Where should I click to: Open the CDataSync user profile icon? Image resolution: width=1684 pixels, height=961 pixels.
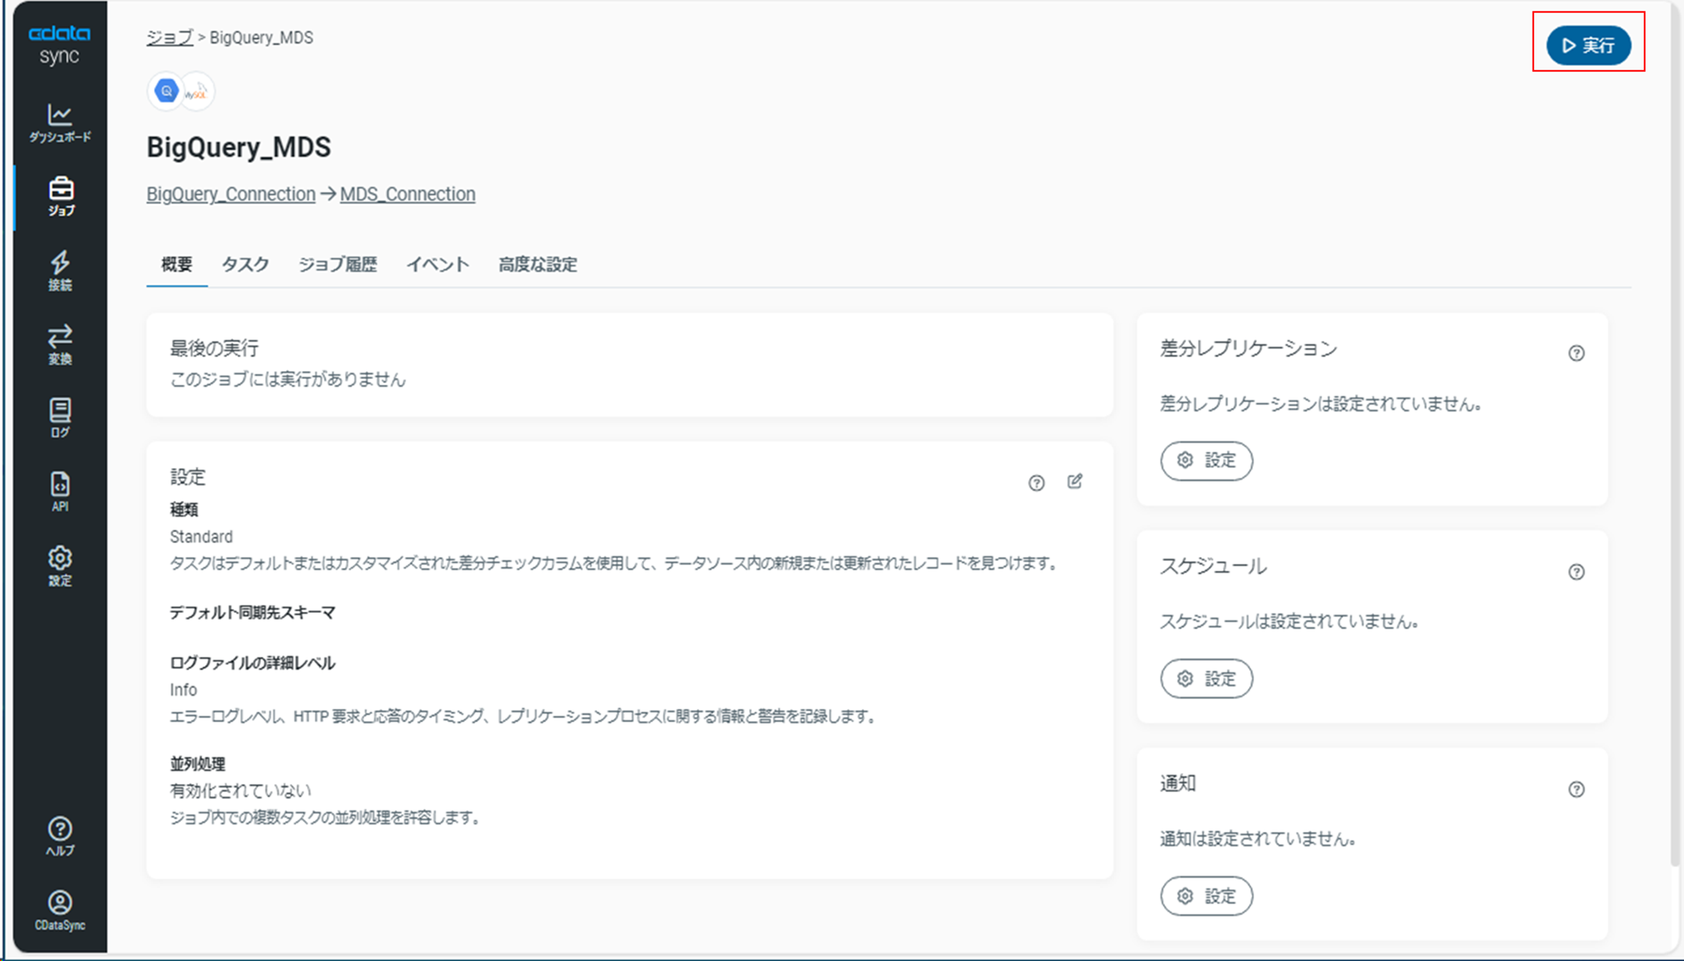click(60, 911)
